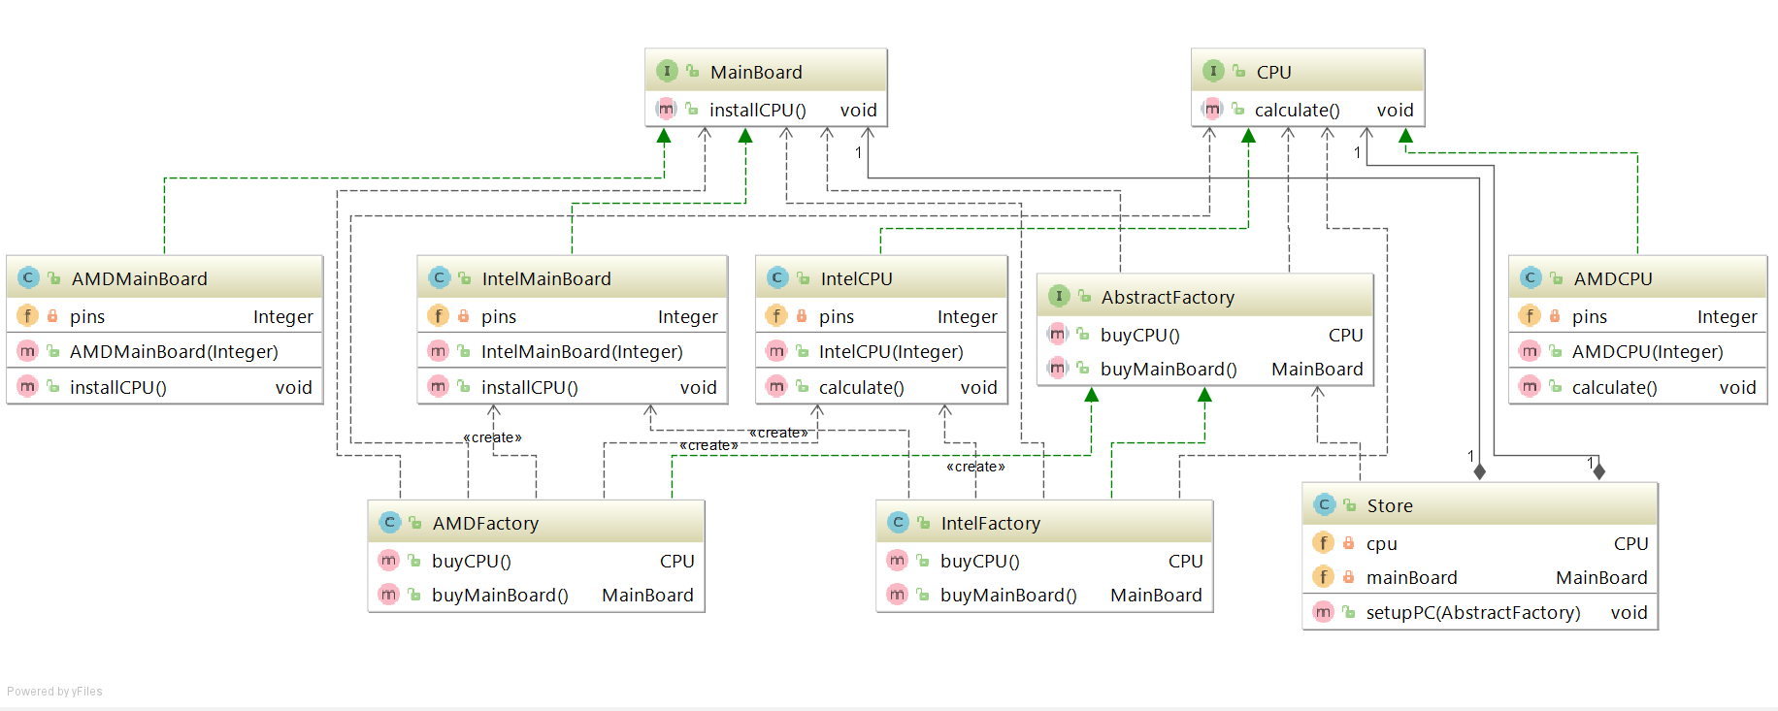Select the IntelFactory class title
Screen dimensions: 1778x711
[x=990, y=524]
